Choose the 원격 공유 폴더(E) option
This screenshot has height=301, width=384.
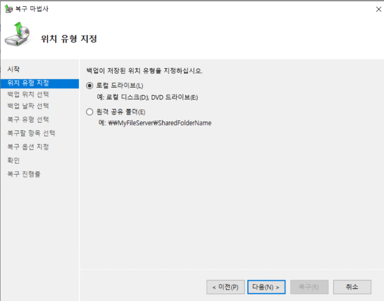coord(90,112)
